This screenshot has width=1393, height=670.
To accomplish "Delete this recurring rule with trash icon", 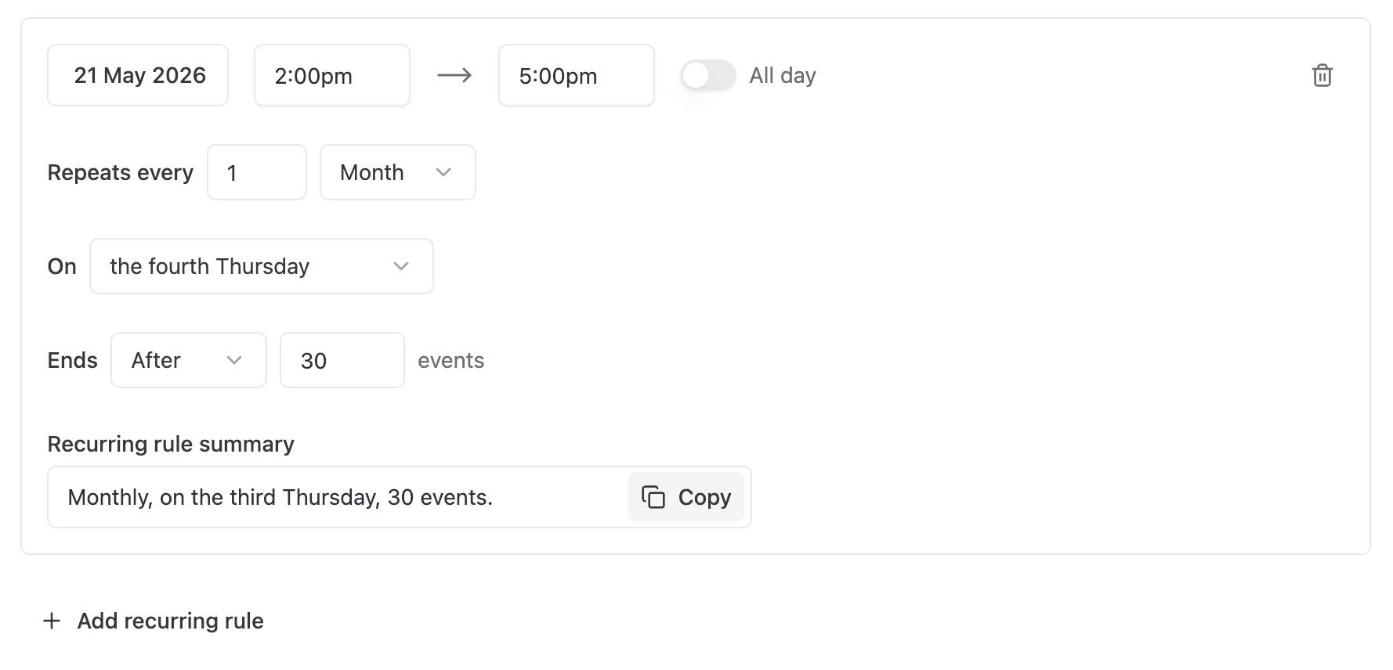I will [1322, 75].
